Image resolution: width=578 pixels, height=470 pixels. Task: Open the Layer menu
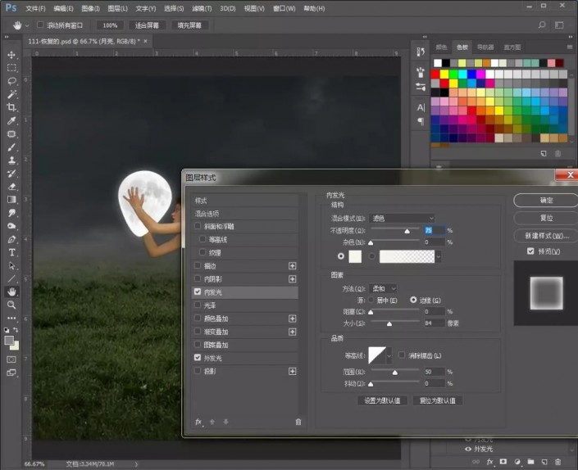[117, 8]
